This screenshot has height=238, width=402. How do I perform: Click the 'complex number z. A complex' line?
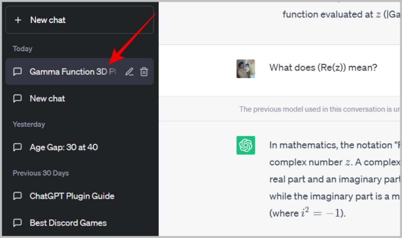pos(334,162)
